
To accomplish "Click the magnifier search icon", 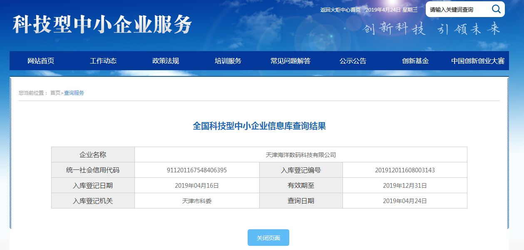I will tap(496, 9).
